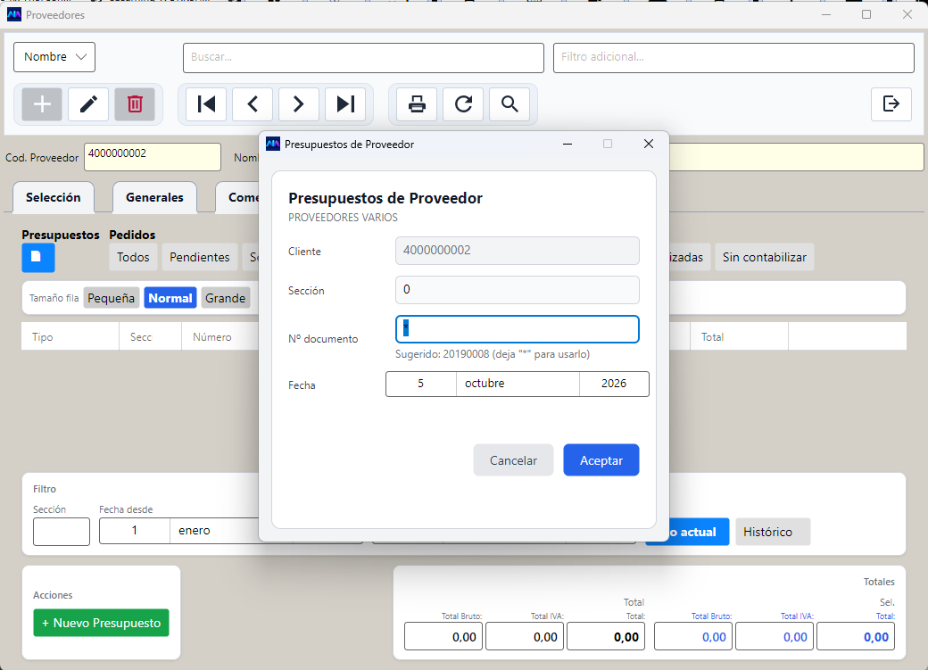Set row size to Normal
Screen dimensions: 928x670
(170, 298)
